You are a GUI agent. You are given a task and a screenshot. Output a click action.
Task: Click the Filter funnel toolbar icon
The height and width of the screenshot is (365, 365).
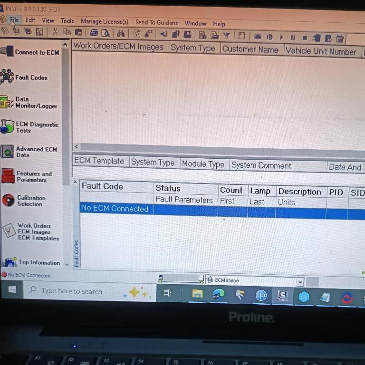tap(227, 36)
